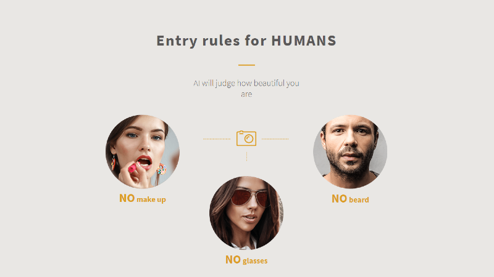Click the pink lipstick in the woman's hand

pyautogui.click(x=132, y=169)
